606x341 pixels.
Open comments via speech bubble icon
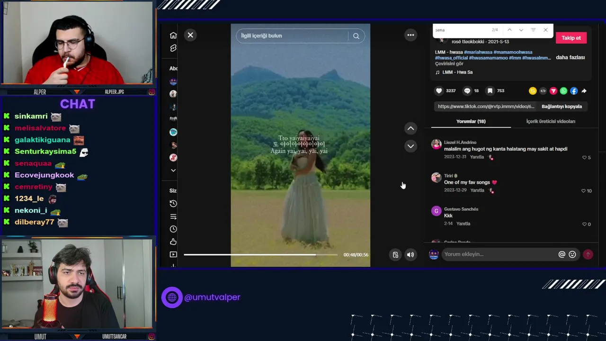[x=467, y=91]
